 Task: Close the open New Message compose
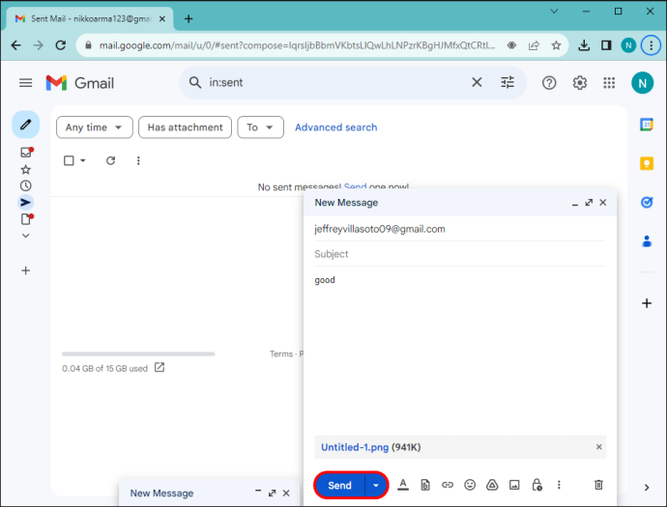(x=603, y=203)
